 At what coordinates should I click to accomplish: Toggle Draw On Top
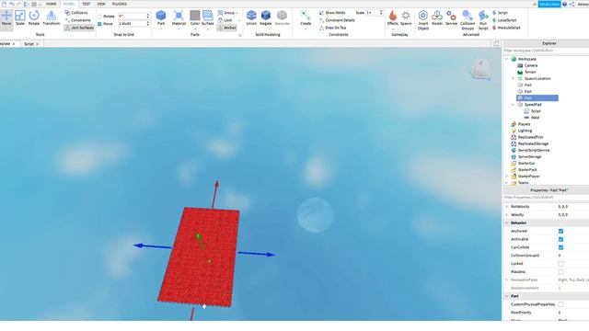(x=333, y=28)
